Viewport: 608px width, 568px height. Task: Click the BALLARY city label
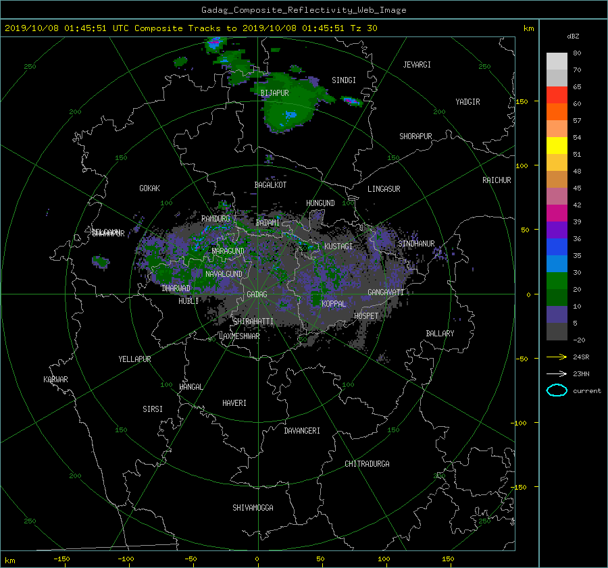440,334
